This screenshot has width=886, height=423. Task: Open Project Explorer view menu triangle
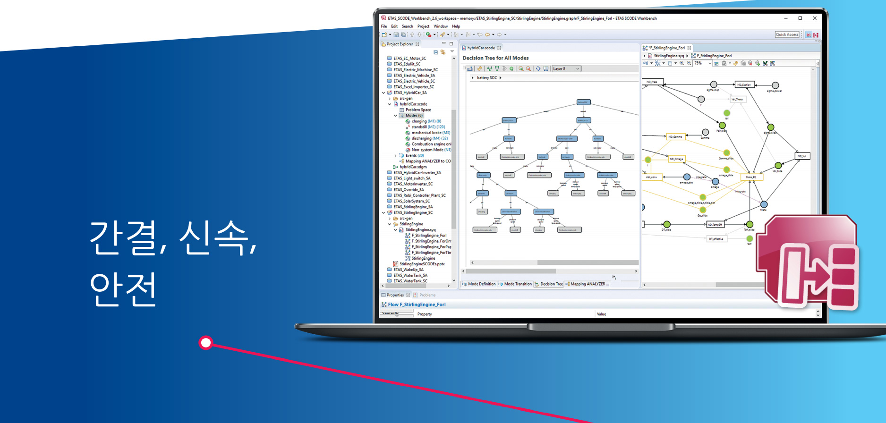tap(452, 51)
